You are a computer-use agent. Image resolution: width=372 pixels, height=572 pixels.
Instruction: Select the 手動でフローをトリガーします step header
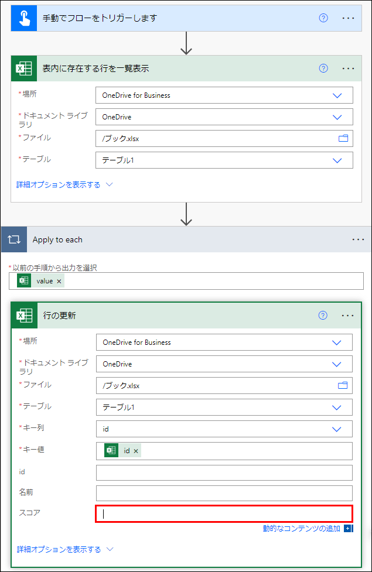tap(186, 18)
